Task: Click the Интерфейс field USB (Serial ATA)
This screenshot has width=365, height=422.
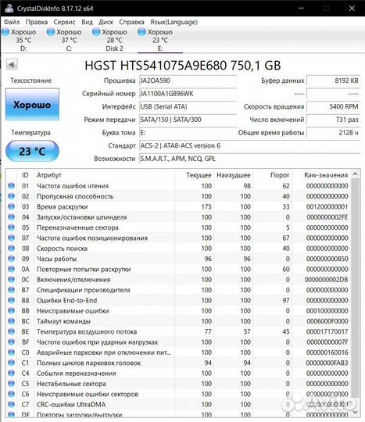Action: [188, 106]
